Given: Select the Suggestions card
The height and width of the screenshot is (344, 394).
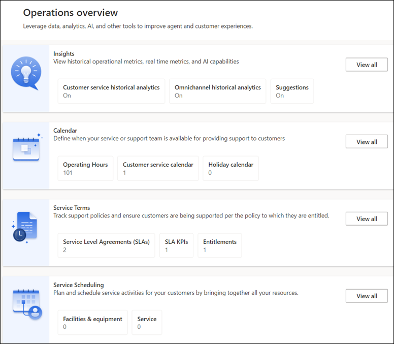Looking at the screenshot, I should [x=292, y=91].
